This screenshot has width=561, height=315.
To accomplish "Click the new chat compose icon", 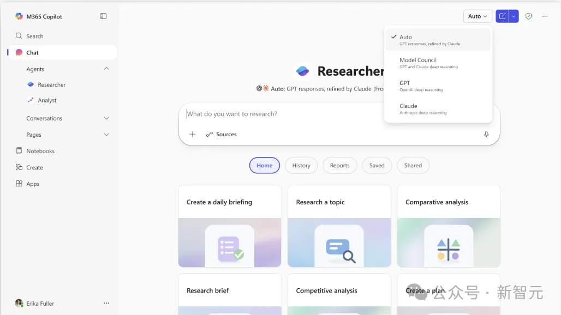I will tap(502, 16).
